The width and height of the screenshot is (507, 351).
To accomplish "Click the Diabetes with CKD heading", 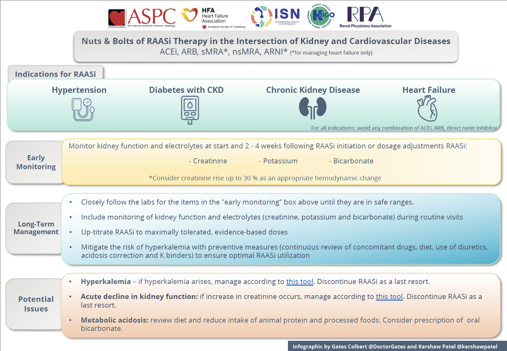I will 186,90.
